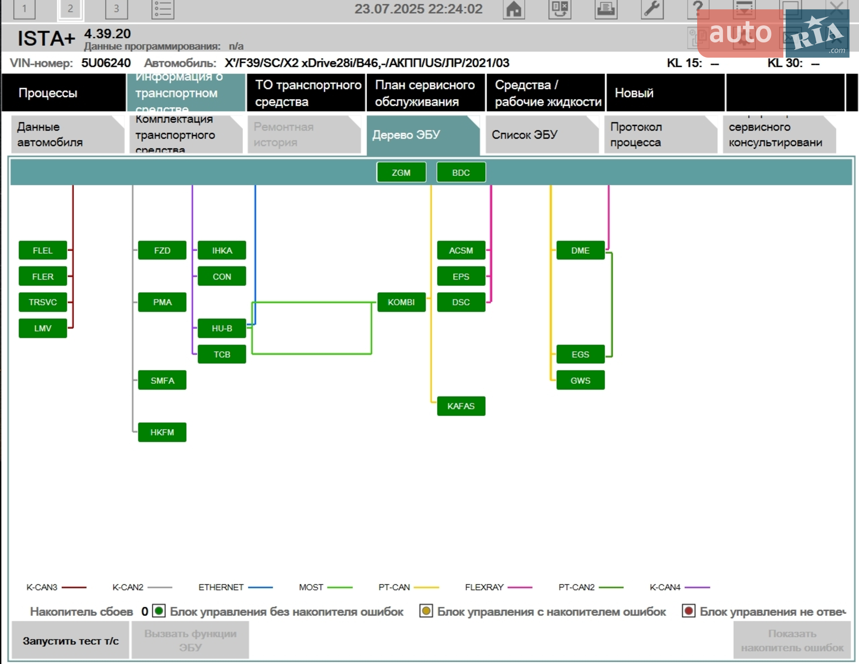
Task: Open the home screen icon
Action: tap(514, 9)
